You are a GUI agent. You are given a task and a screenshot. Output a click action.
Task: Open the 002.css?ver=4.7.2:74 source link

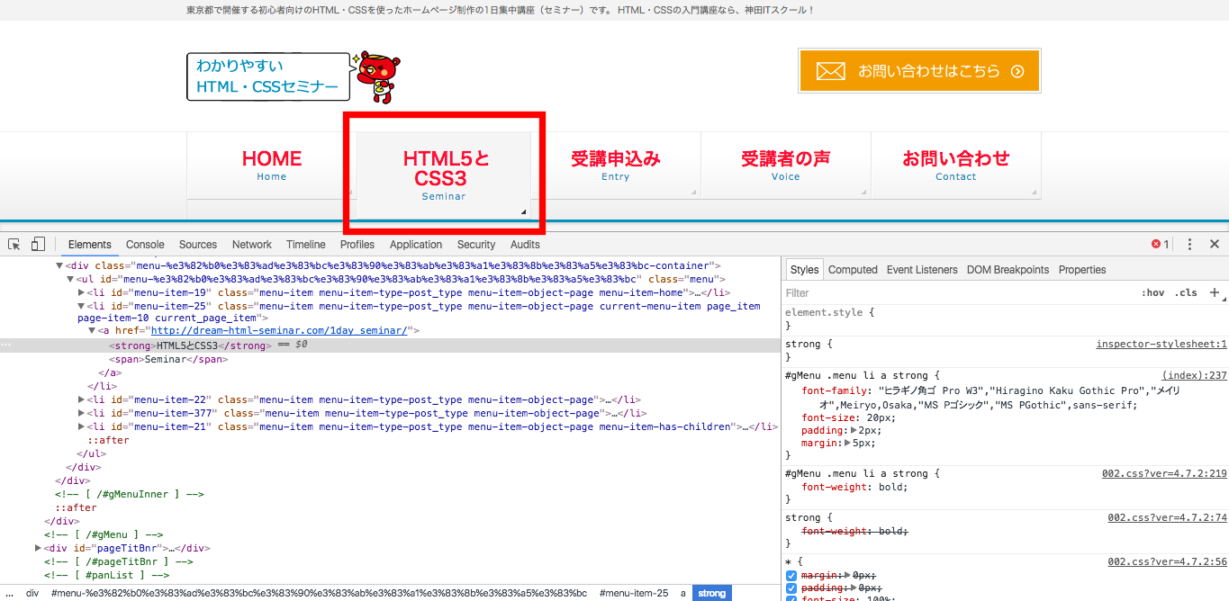click(x=1167, y=517)
